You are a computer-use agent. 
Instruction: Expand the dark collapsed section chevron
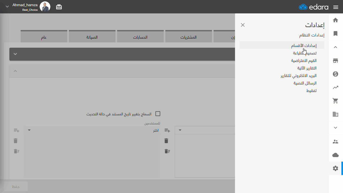(x=15, y=54)
